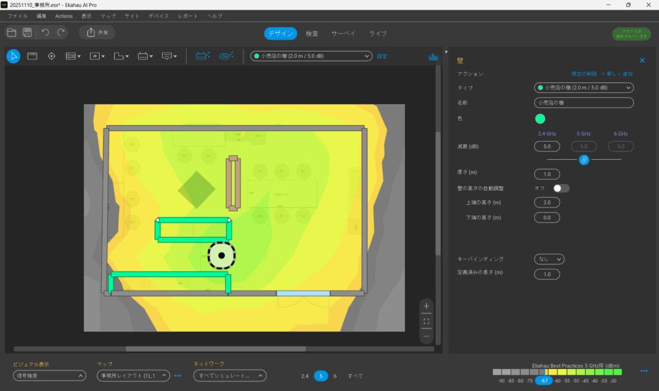This screenshot has height=391, width=659.
Task: Click the undo arrow icon
Action: 45,32
